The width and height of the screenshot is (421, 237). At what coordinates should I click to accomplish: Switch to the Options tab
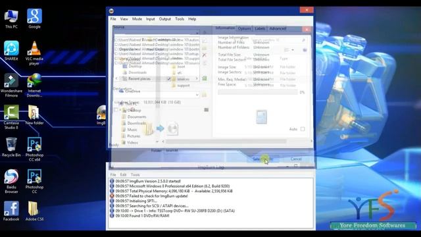(x=244, y=28)
